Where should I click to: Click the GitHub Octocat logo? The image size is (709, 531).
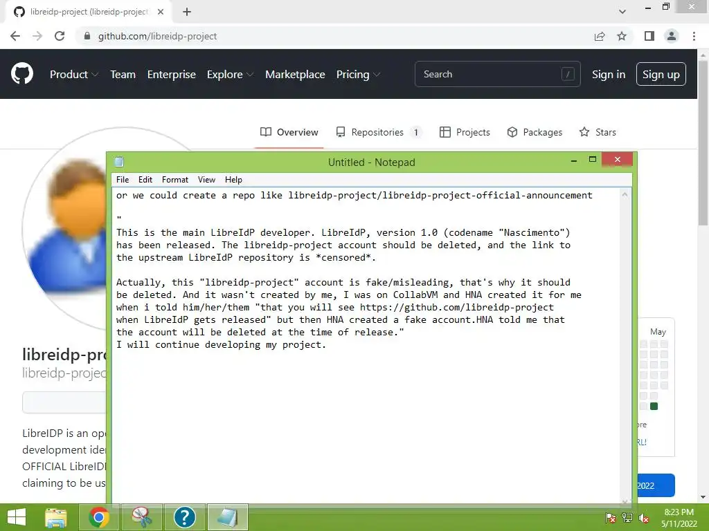click(21, 74)
